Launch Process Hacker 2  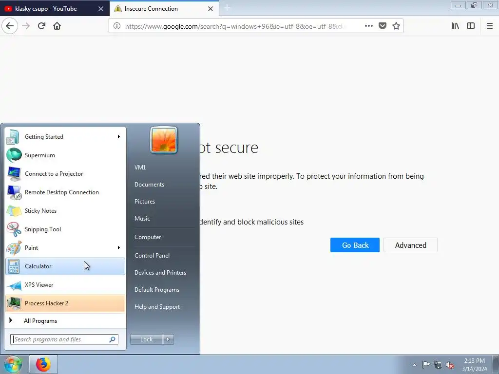pyautogui.click(x=65, y=303)
